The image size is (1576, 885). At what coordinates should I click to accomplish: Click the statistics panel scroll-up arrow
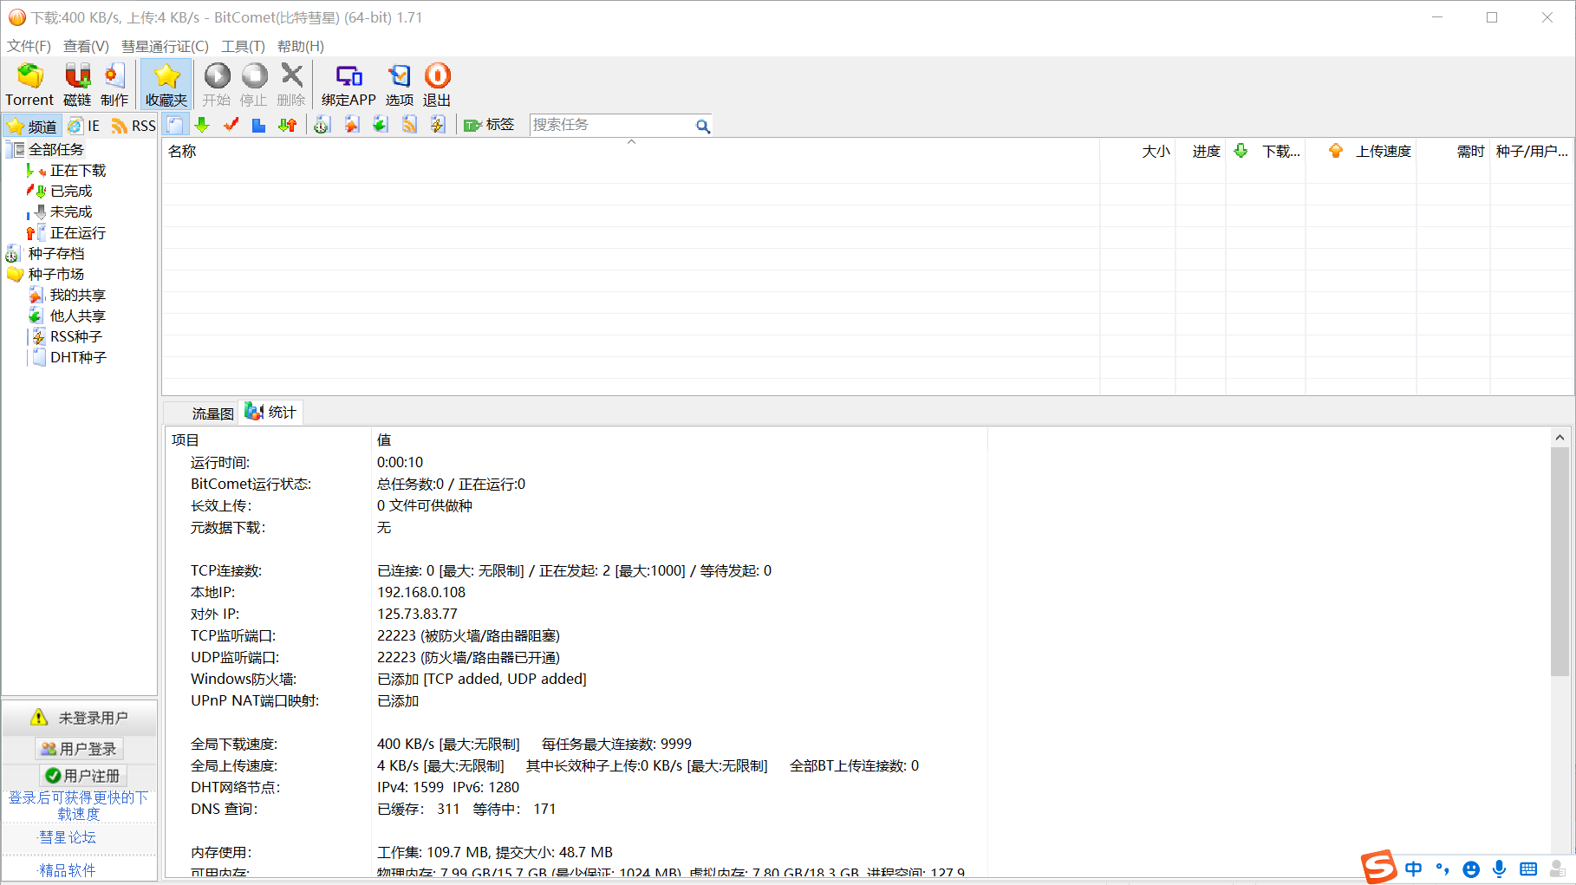[1560, 438]
